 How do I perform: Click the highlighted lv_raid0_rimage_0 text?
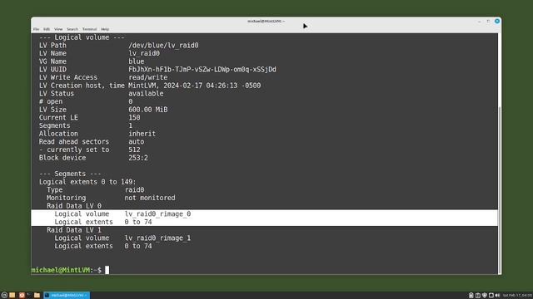[x=157, y=214]
